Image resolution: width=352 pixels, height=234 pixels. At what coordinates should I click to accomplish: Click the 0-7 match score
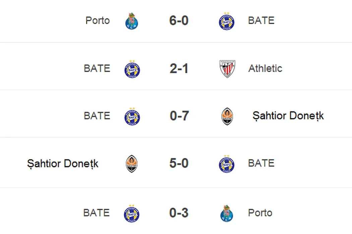pos(179,116)
